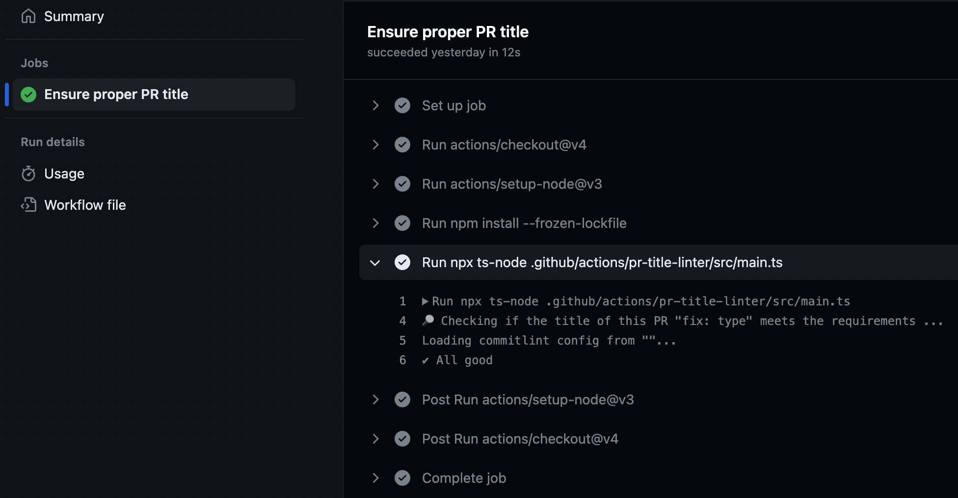Click the success check icon on Set up job
The height and width of the screenshot is (498, 958).
click(x=402, y=105)
